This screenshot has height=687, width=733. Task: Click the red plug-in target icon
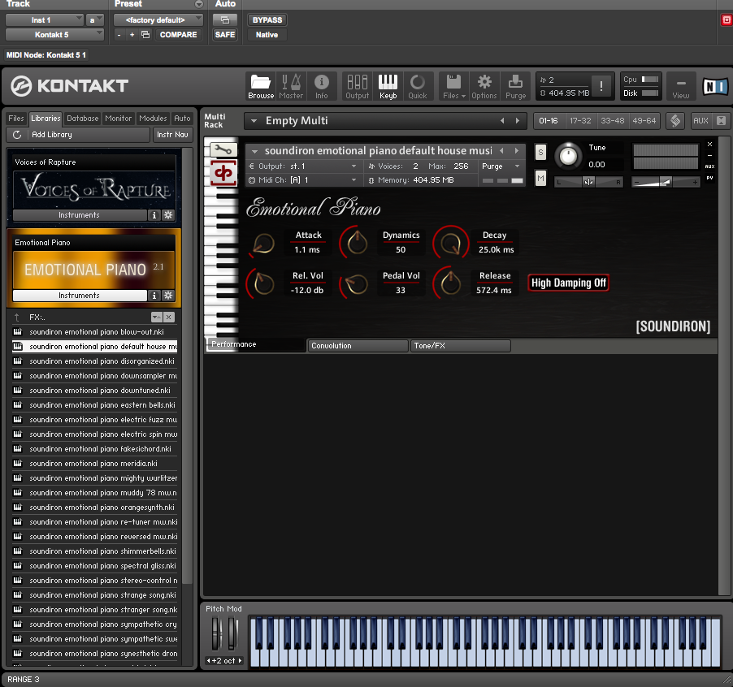click(x=726, y=20)
